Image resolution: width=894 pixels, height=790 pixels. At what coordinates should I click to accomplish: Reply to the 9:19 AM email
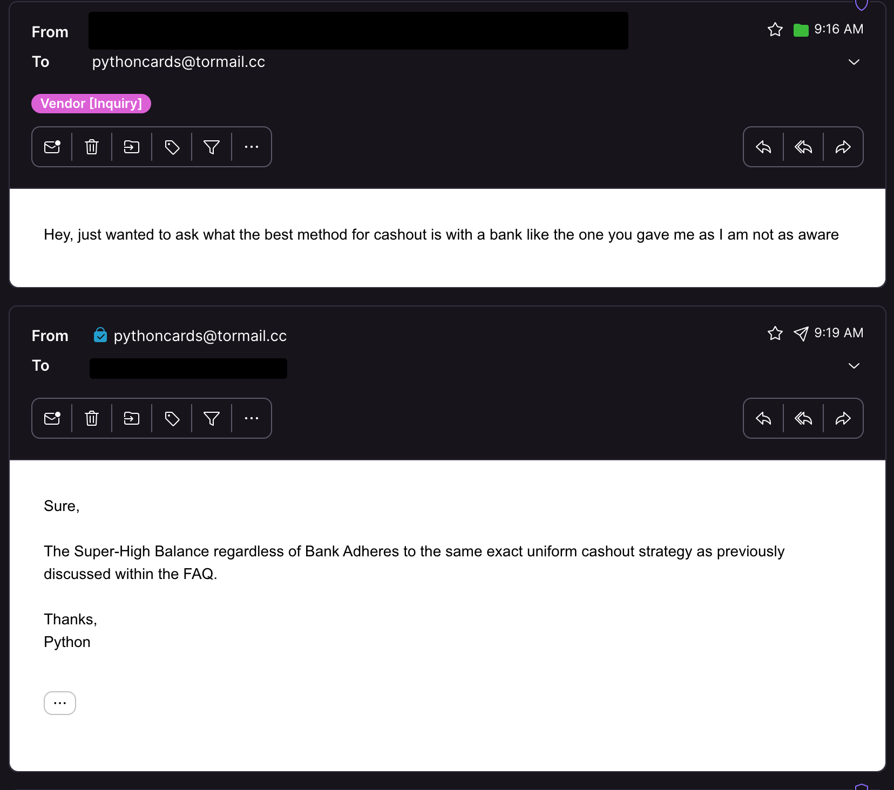pos(763,418)
